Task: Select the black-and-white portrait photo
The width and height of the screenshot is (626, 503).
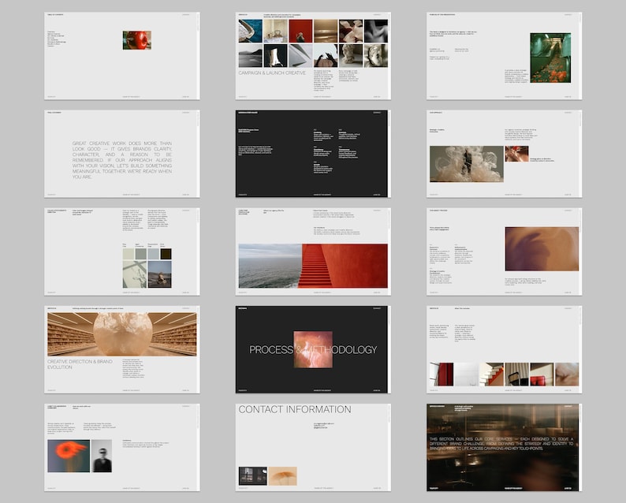Action: 102,456
